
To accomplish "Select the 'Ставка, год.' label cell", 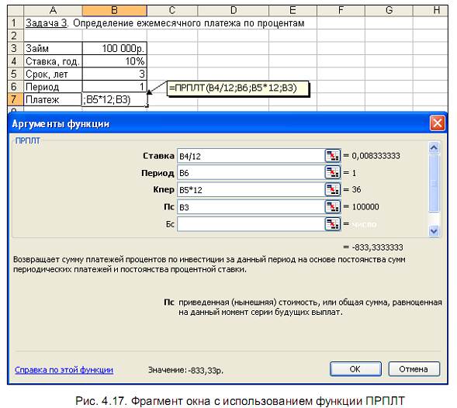I will pyautogui.click(x=53, y=61).
